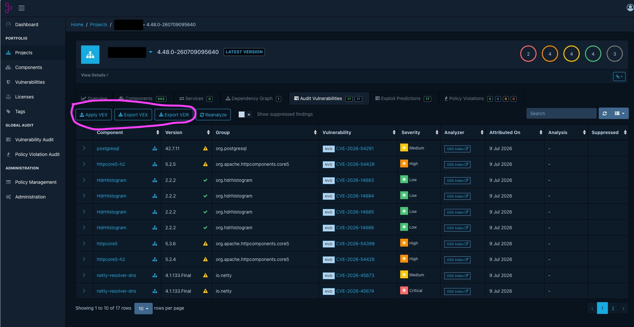
Task: Click the Home breadcrumb link
Action: pos(77,25)
